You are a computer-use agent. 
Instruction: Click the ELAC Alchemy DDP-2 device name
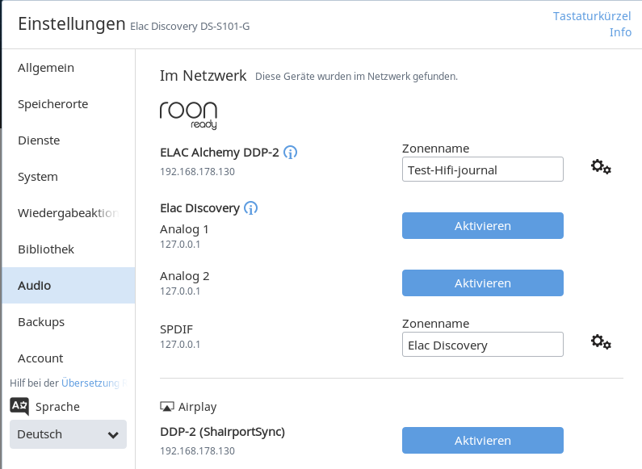click(x=220, y=153)
